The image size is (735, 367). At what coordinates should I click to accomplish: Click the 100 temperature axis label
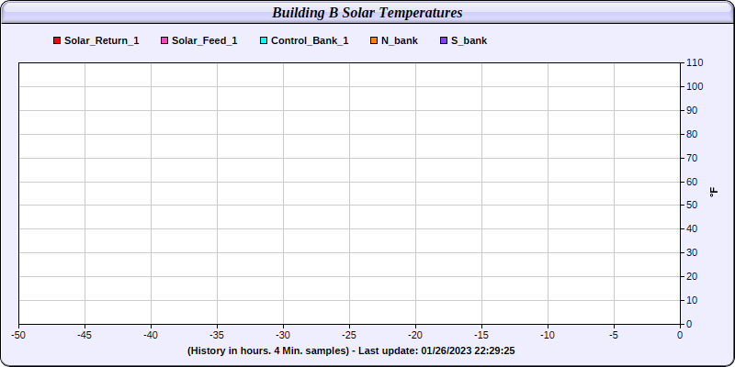pyautogui.click(x=695, y=86)
